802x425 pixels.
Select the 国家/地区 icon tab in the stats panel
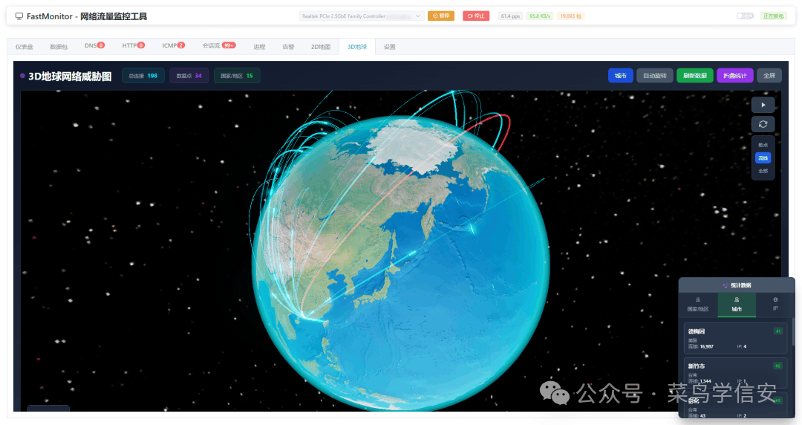(697, 304)
